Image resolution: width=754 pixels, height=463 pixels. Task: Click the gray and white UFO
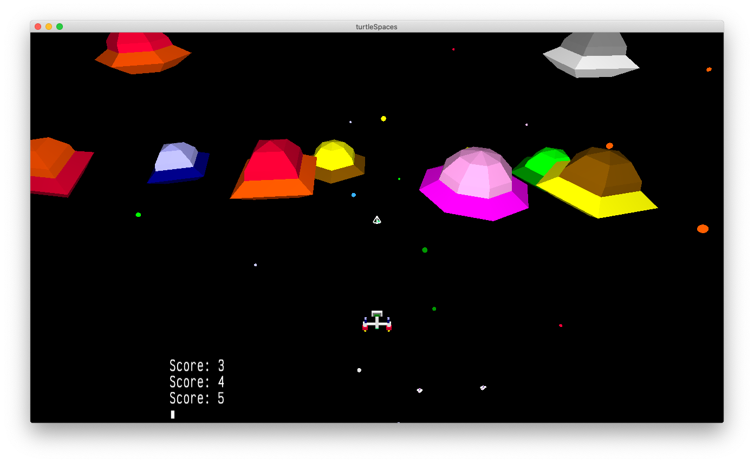coord(592,55)
